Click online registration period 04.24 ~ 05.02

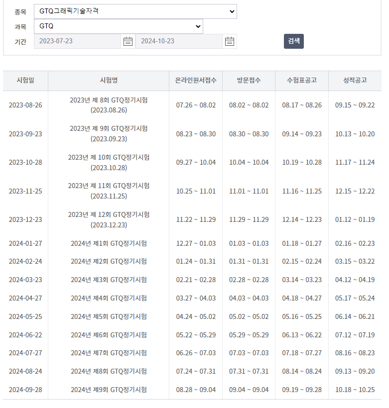[x=196, y=316]
